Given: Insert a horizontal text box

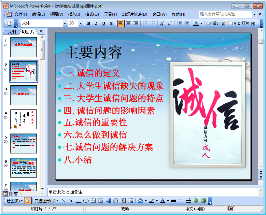Looking at the screenshot, I should (93, 201).
